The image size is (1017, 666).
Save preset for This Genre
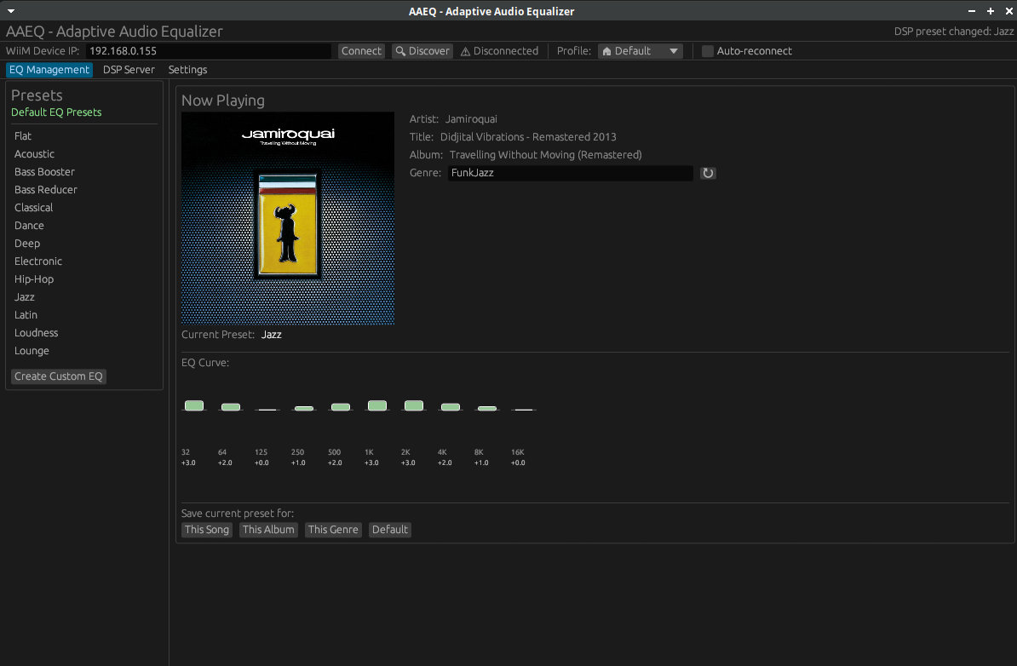pyautogui.click(x=333, y=530)
